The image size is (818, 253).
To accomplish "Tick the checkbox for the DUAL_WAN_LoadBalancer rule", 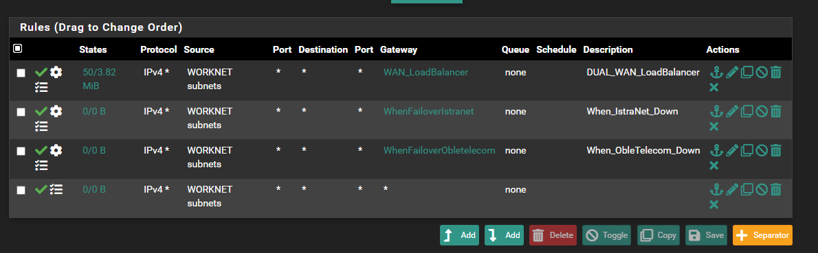I will [x=21, y=73].
